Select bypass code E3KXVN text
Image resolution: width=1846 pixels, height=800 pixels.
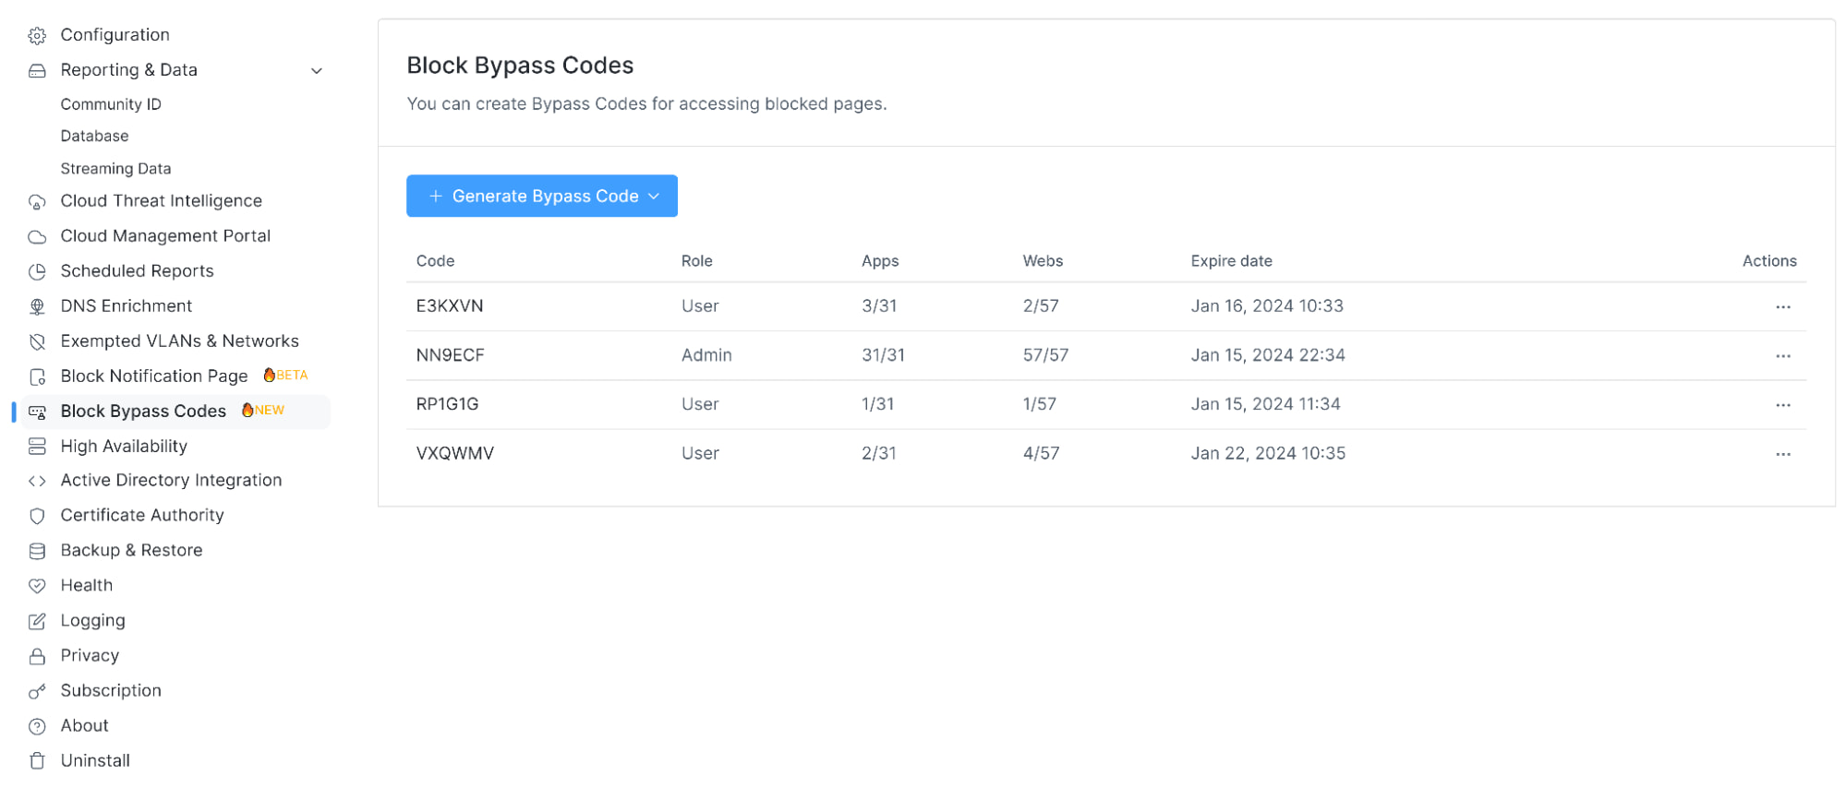450,306
